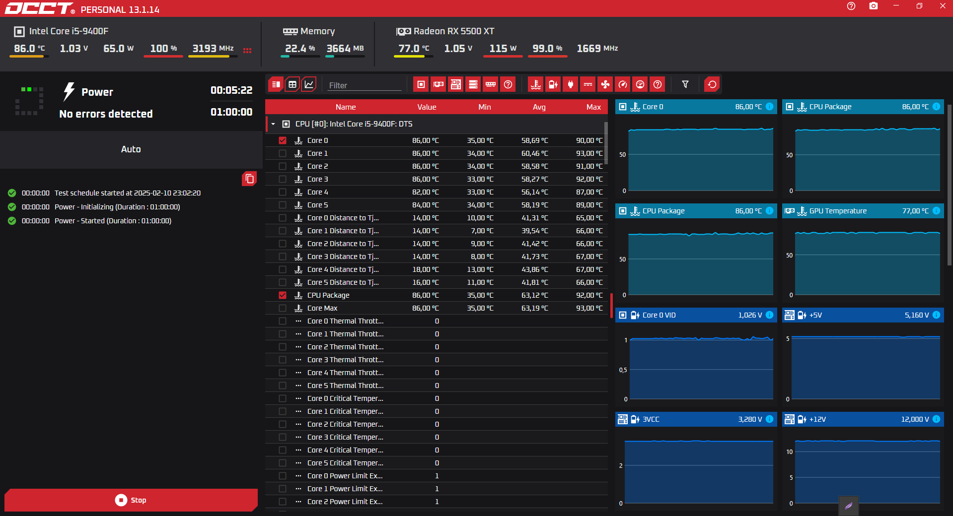This screenshot has height=516, width=953.
Task: Toggle unknown reading types filter icon
Action: 658,84
